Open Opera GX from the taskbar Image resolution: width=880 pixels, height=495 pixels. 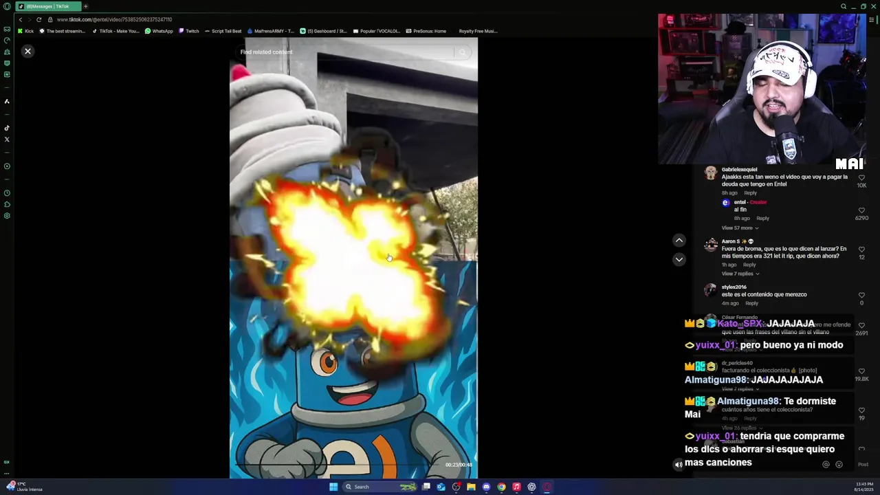(x=547, y=487)
